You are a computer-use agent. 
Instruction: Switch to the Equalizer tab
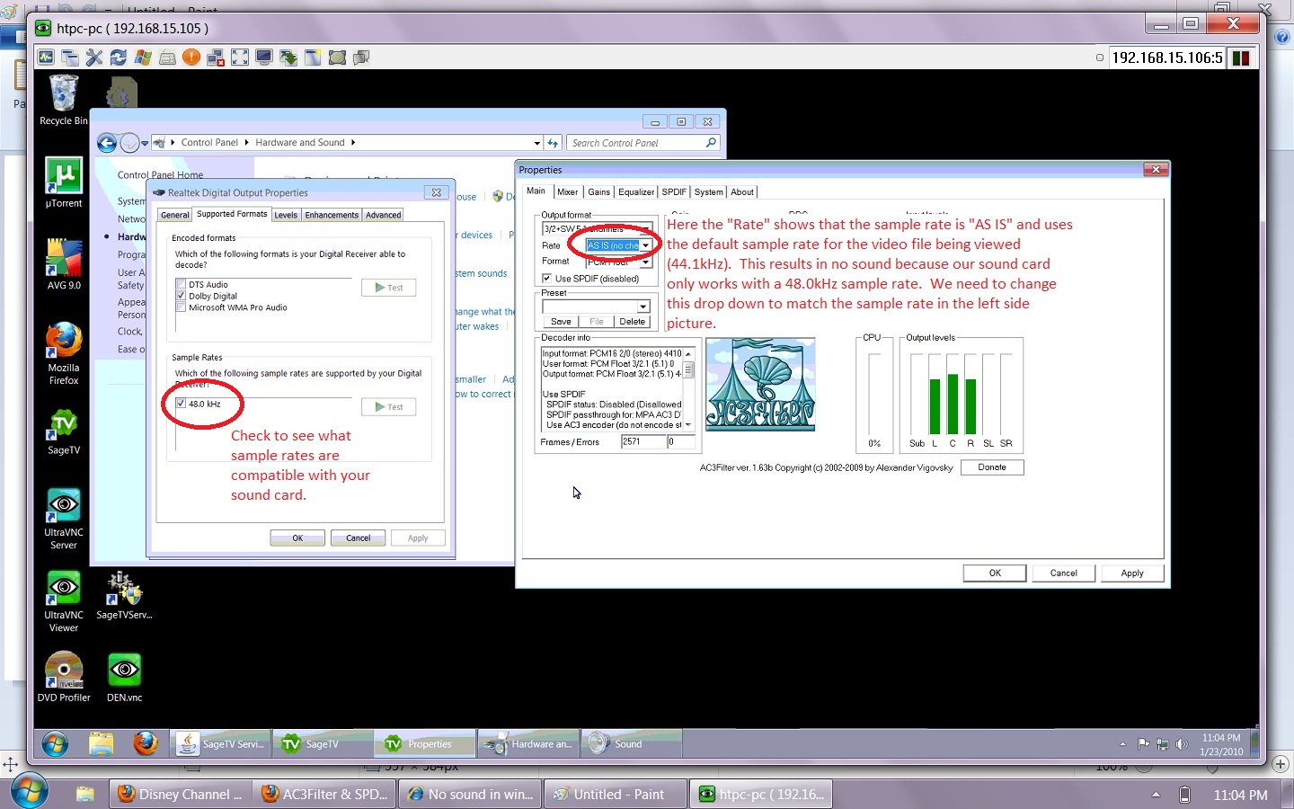point(635,192)
